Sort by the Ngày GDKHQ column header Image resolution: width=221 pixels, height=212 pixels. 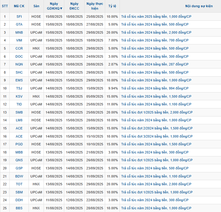tap(54, 6)
